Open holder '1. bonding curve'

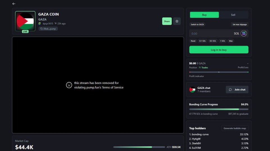tap(199, 134)
